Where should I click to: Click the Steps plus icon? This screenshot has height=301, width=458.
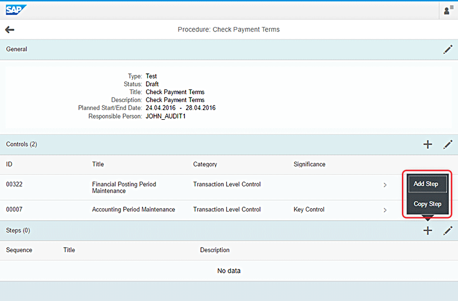coord(427,230)
